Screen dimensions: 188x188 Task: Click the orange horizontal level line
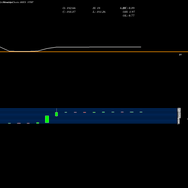coord(94,52)
